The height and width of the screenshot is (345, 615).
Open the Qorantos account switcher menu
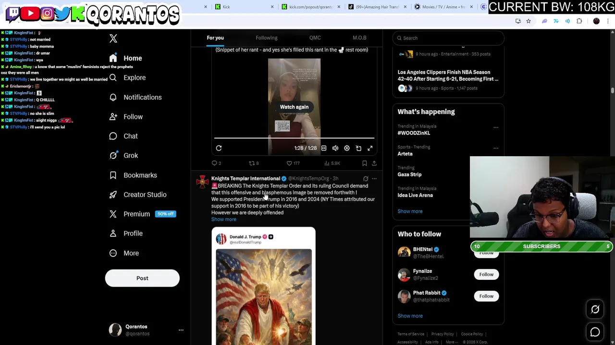point(146,330)
